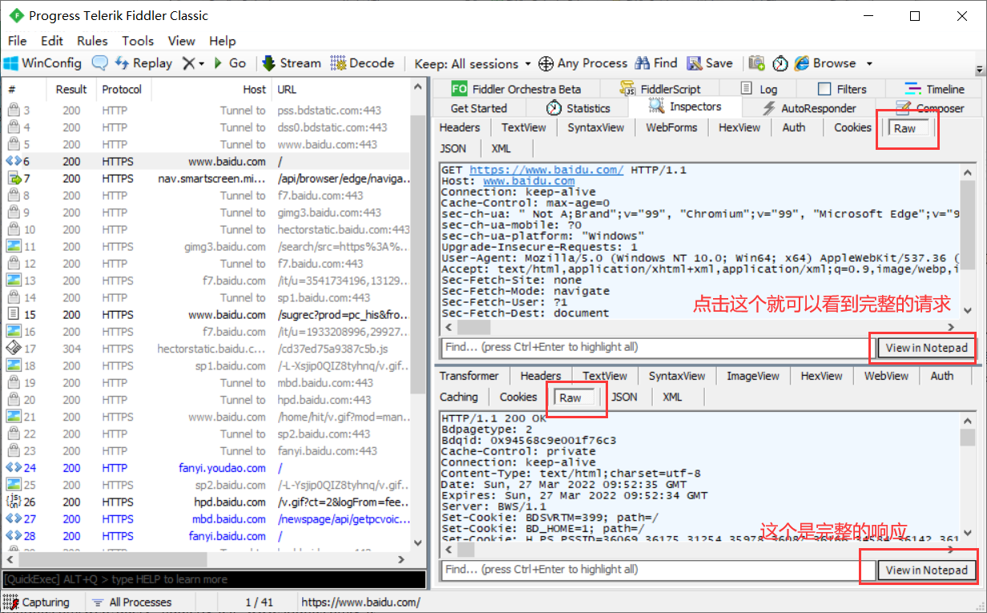Viewport: 987px width, 613px height.
Task: Sort sessions by the Result column header
Action: [72, 89]
